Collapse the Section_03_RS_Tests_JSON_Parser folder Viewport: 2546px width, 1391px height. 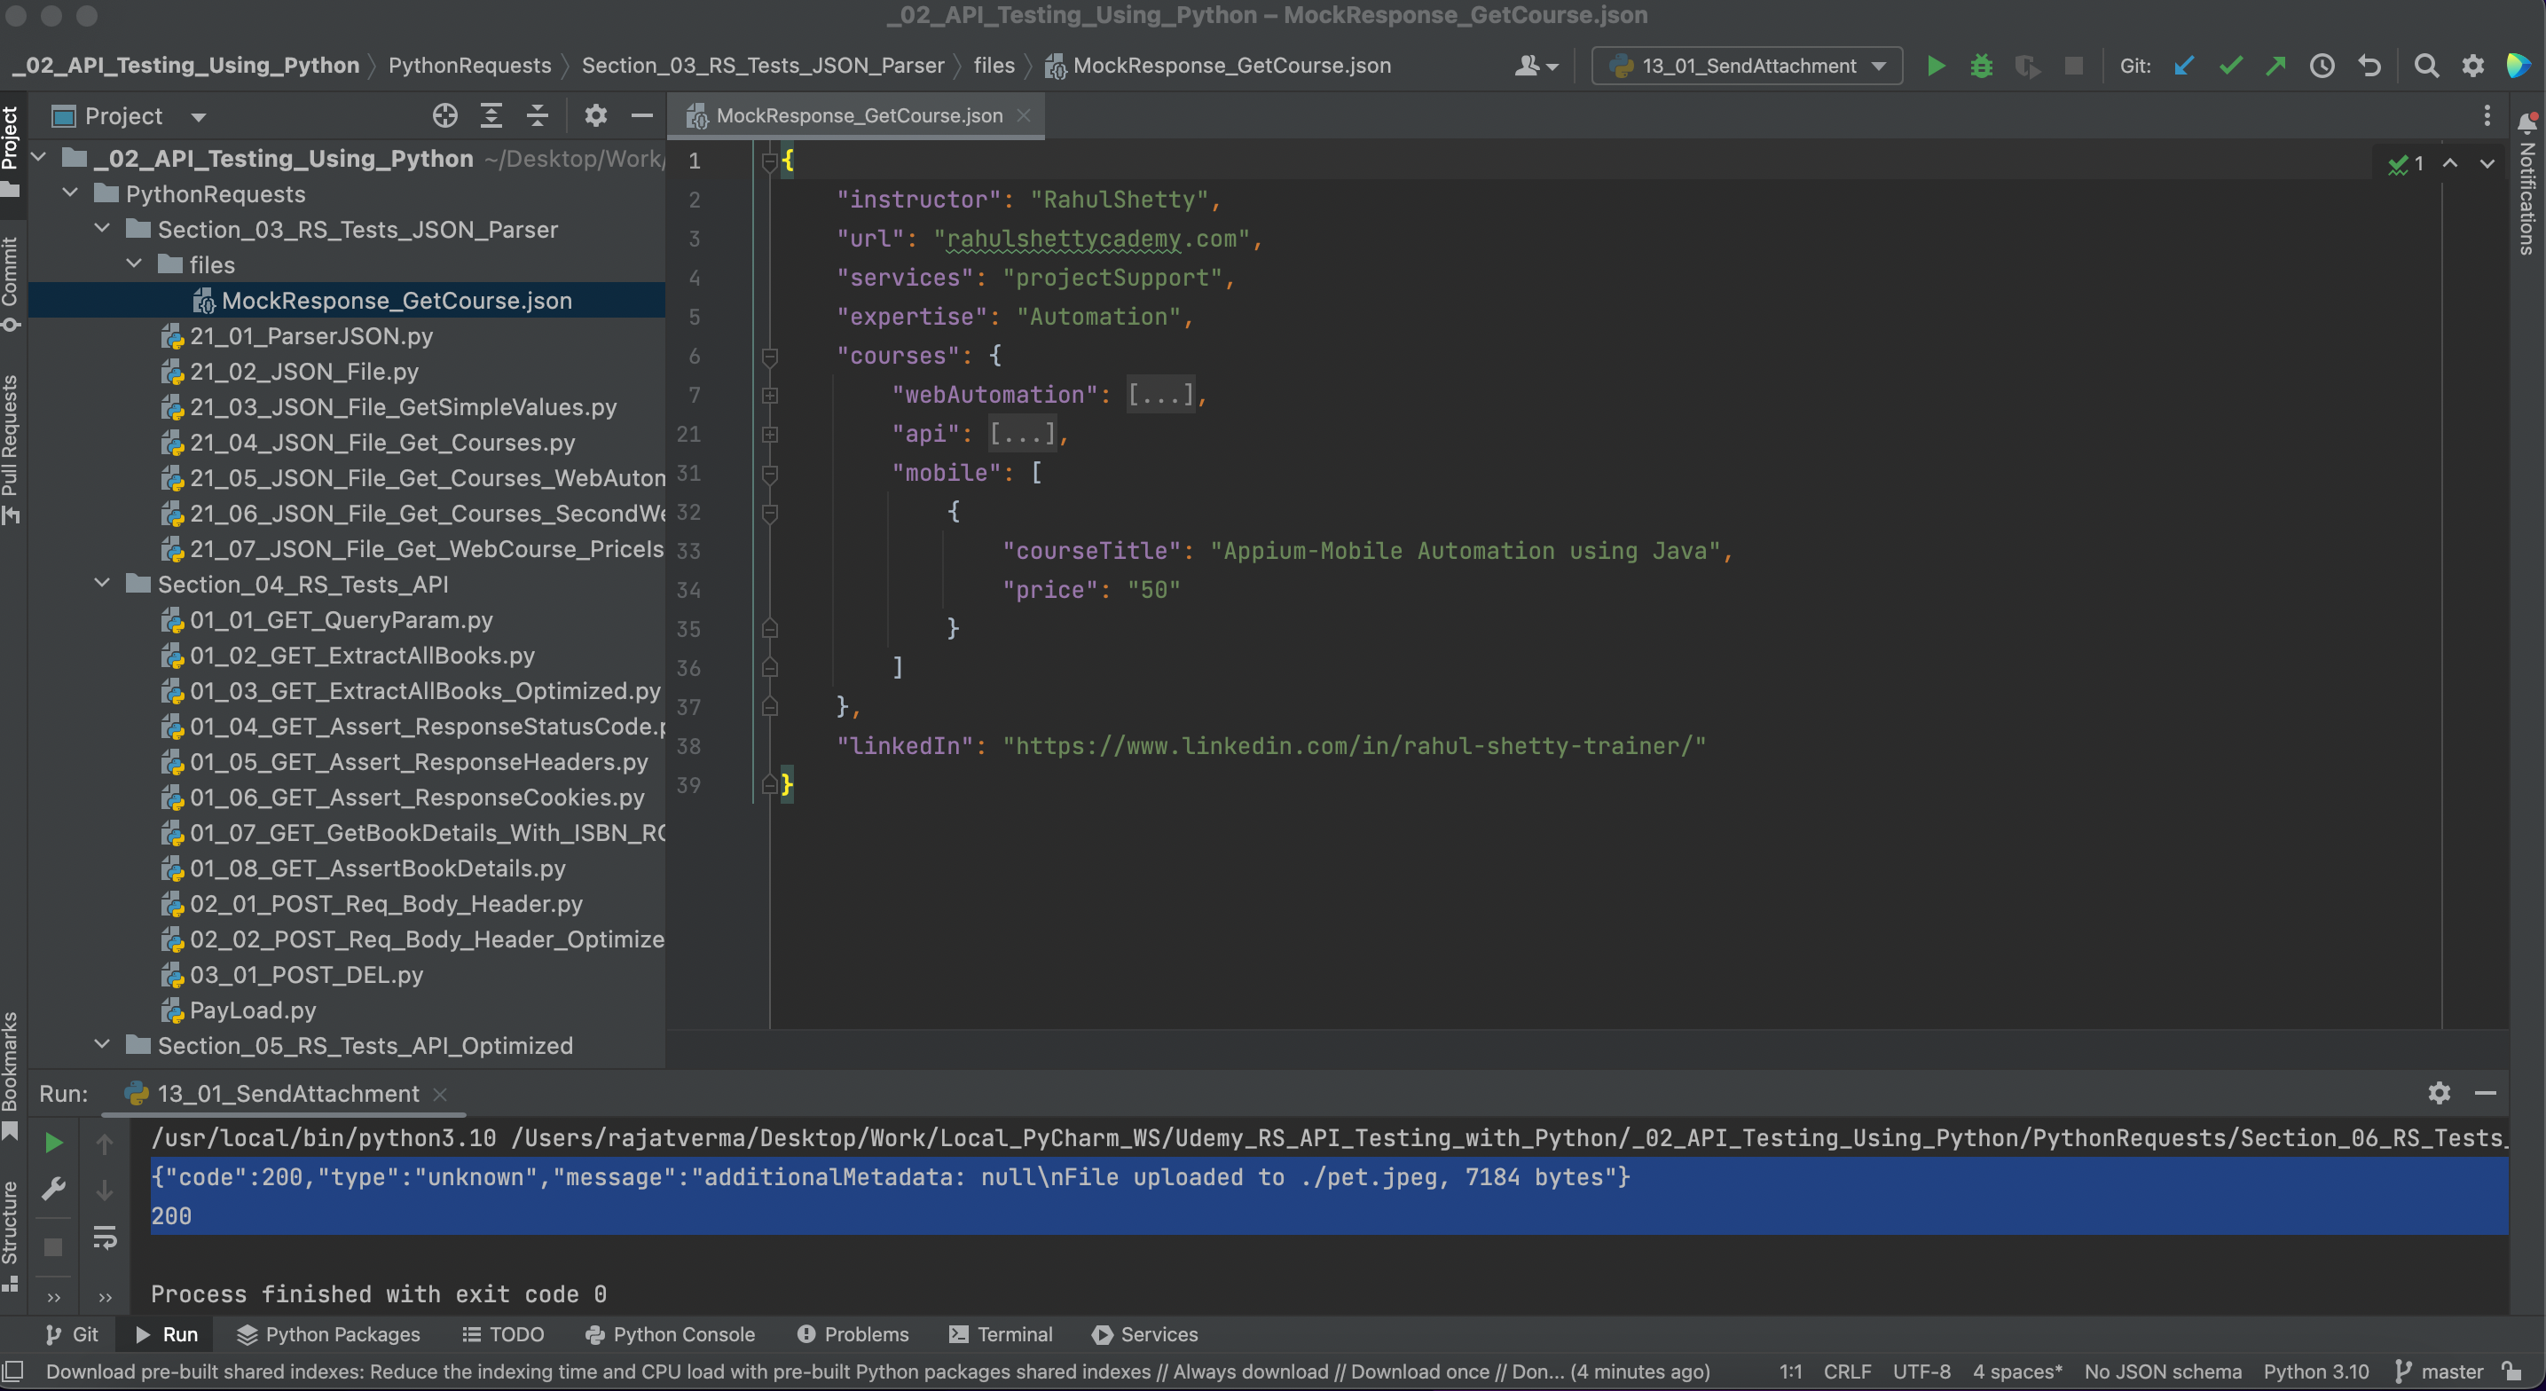click(x=102, y=230)
